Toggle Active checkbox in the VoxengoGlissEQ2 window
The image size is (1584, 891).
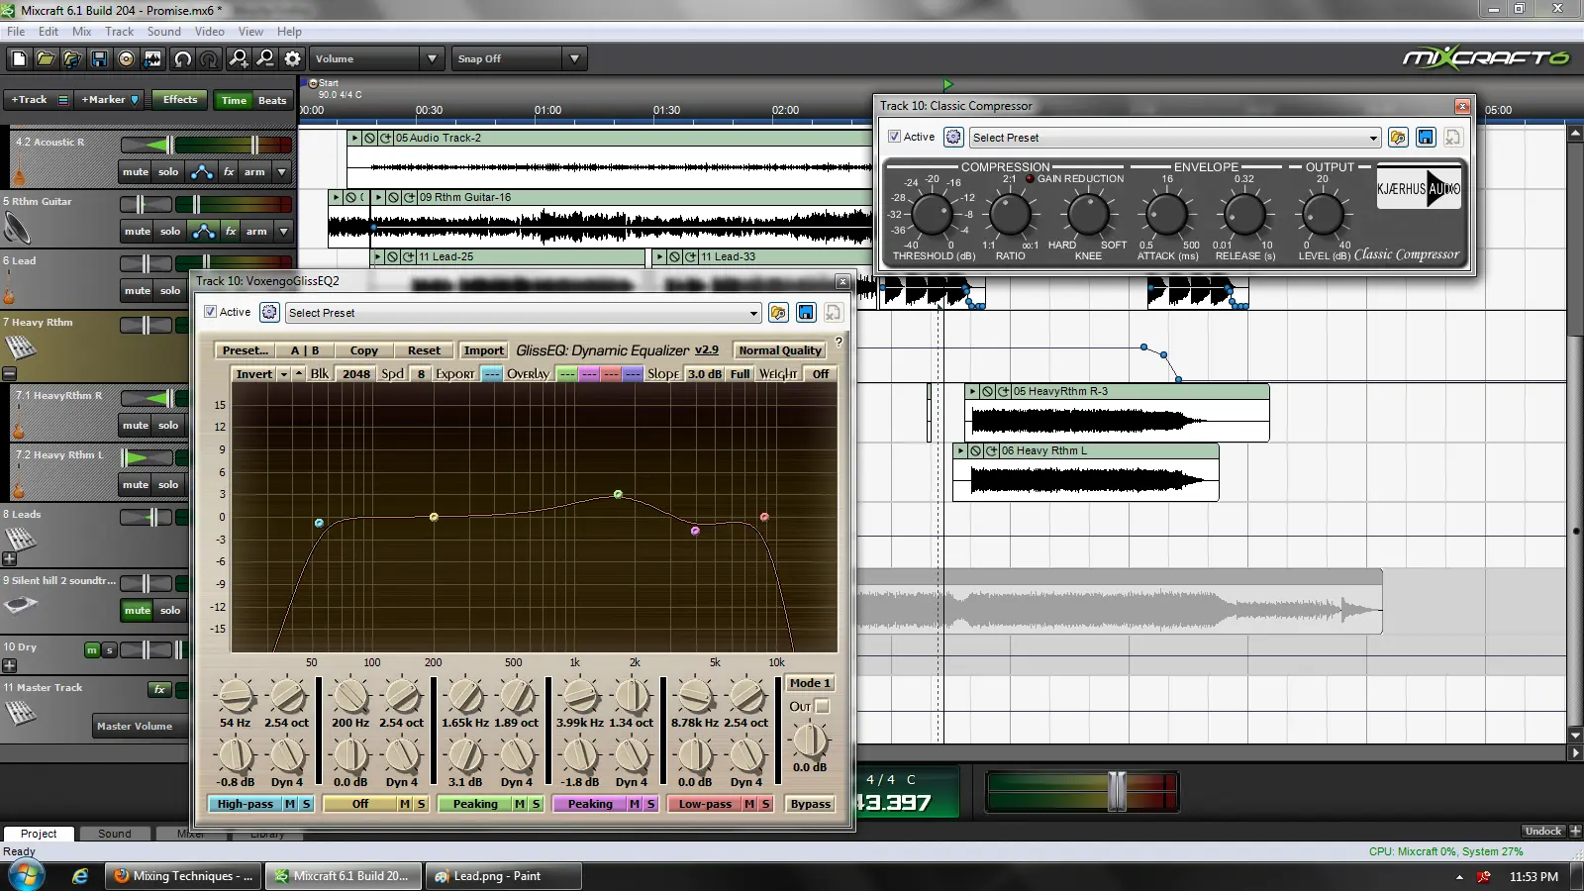(210, 312)
